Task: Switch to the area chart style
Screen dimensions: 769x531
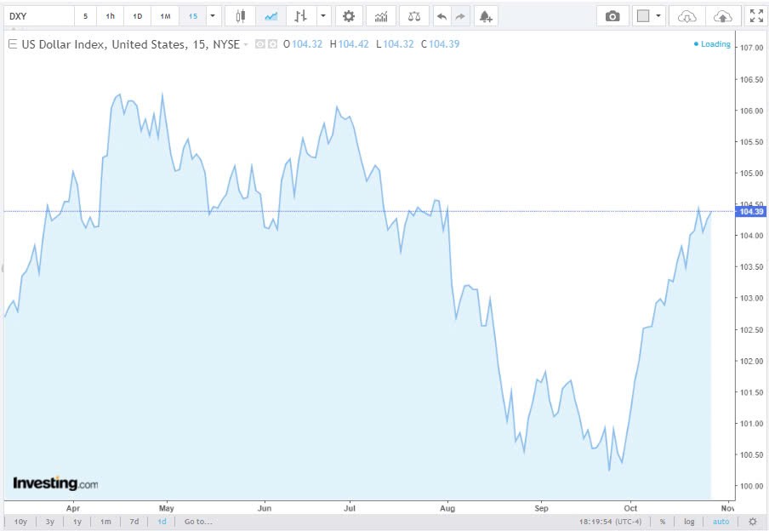Action: click(271, 16)
